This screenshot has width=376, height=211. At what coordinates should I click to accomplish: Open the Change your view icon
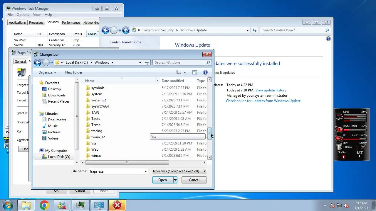tap(178, 72)
